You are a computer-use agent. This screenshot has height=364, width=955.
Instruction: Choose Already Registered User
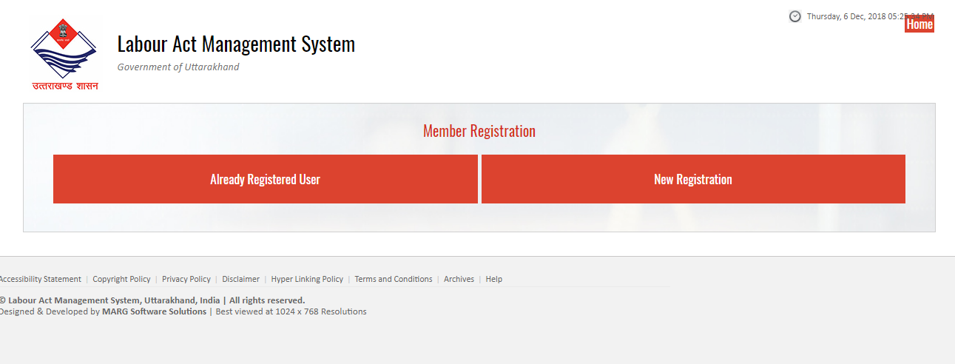(x=265, y=179)
